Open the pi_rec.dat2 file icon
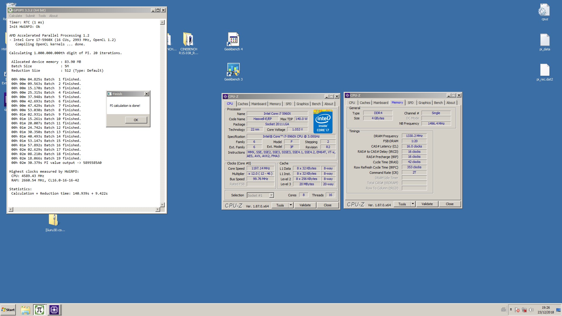This screenshot has width=562, height=316. tap(544, 72)
